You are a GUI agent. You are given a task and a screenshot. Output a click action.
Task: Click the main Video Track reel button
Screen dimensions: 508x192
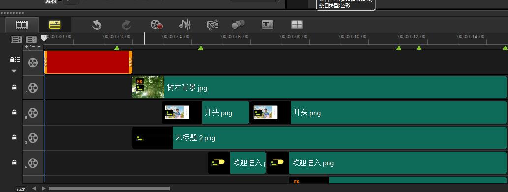pyautogui.click(x=33, y=63)
